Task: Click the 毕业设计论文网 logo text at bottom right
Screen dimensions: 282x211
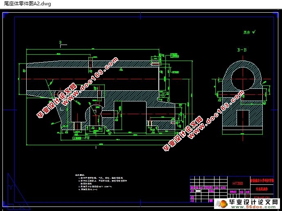Action: click(253, 202)
